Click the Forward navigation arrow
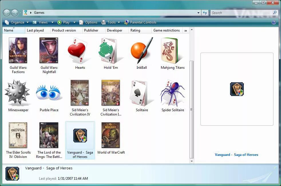Viewport: 281px width, 186px height. pyautogui.click(x=15, y=13)
